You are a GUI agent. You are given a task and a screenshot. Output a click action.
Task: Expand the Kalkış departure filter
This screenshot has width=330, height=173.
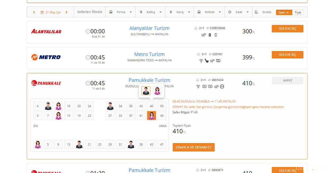pyautogui.click(x=151, y=12)
